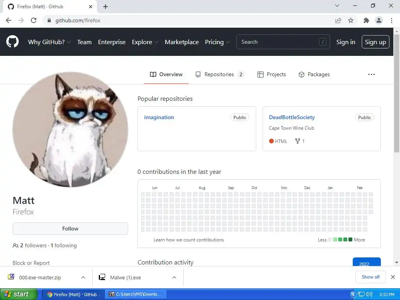Image resolution: width=400 pixels, height=300 pixels.
Task: Open the Windows start button
Action: (18, 295)
